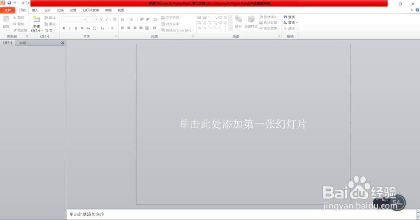
Task: Click the Save icon in quick access toolbar
Action: coord(9,3)
